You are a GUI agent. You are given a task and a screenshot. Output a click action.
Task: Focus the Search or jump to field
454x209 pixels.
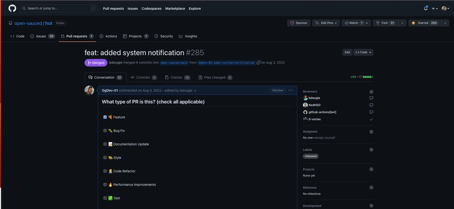pos(58,8)
